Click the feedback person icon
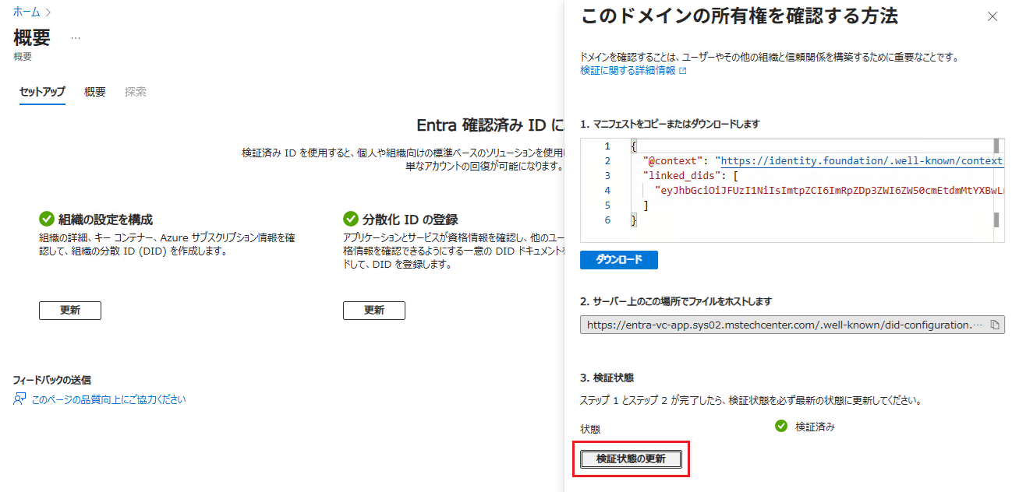This screenshot has width=1019, height=492. 20,399
